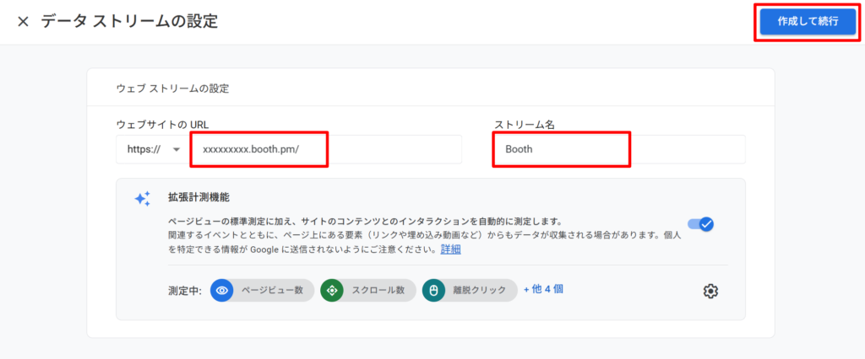Screen dimensions: 865x359
Task: Focus the website URL input field
Action: tap(325, 149)
